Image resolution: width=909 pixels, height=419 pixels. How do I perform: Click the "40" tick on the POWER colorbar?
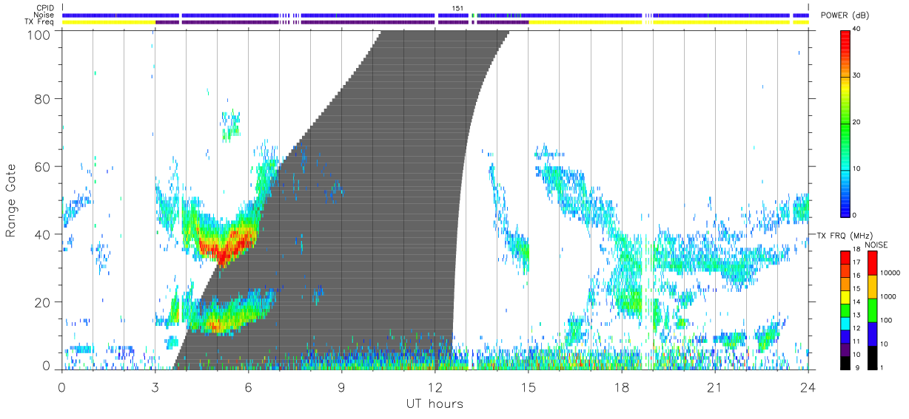858,30
